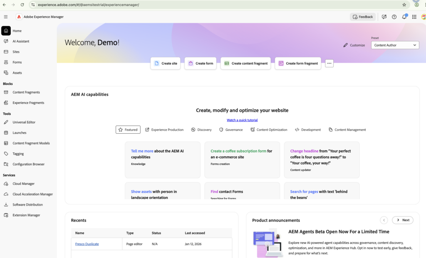426x258 pixels.
Task: Toggle the Featured capabilities filter
Action: click(x=128, y=129)
